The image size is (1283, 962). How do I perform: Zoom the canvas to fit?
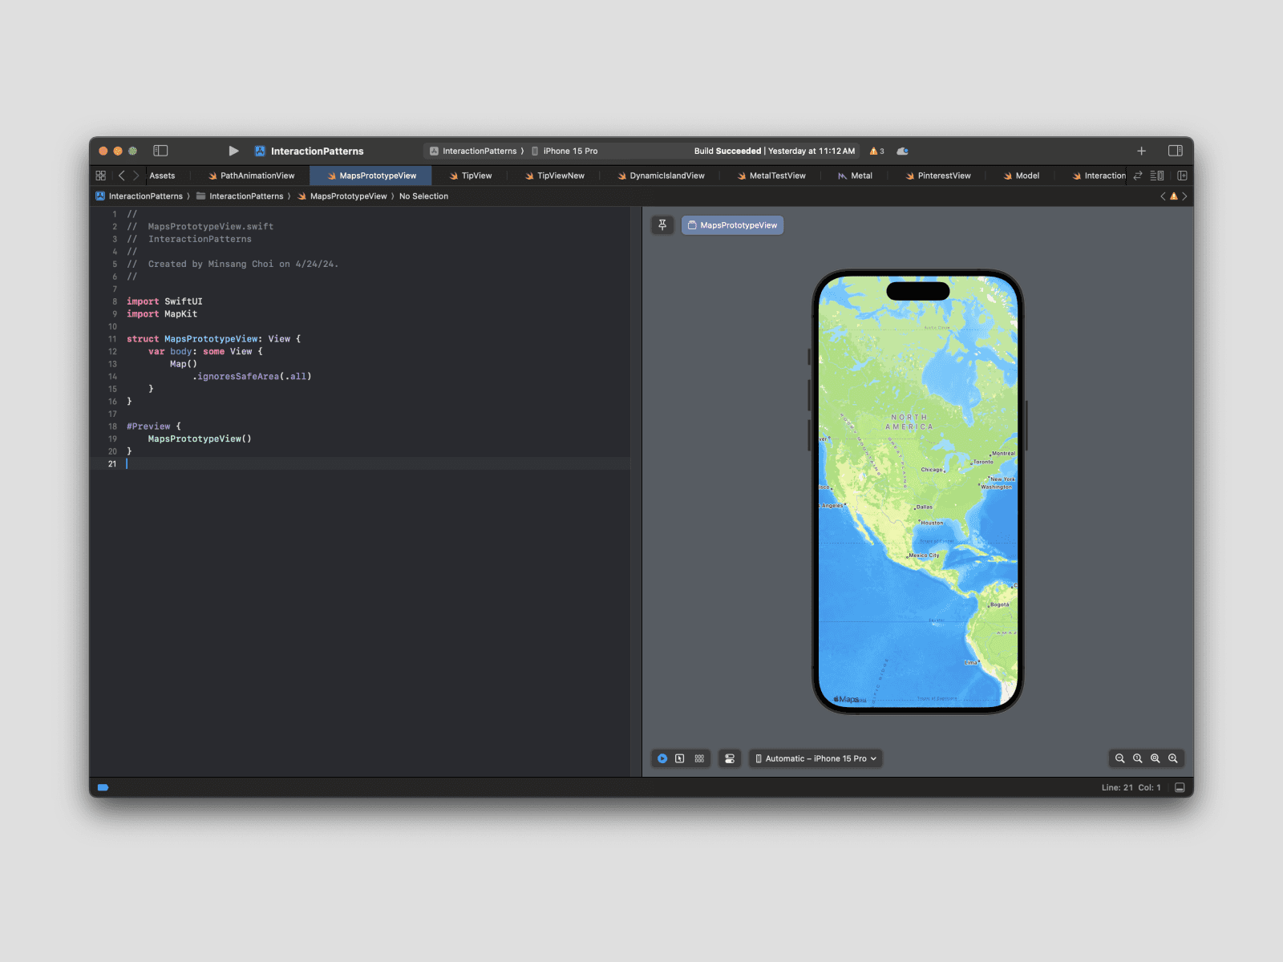pos(1156,758)
